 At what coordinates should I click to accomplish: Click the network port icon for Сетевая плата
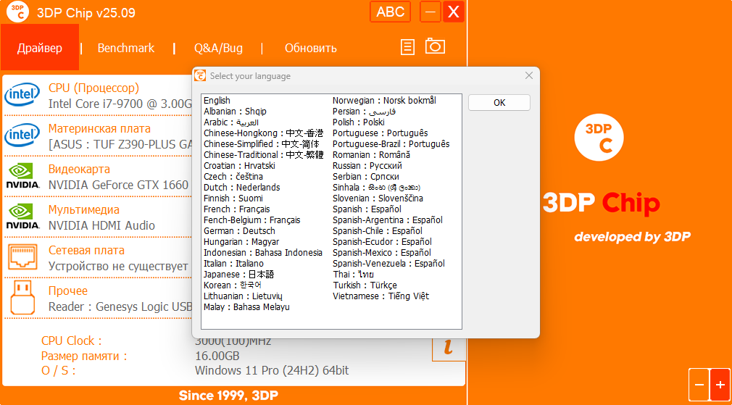click(22, 257)
